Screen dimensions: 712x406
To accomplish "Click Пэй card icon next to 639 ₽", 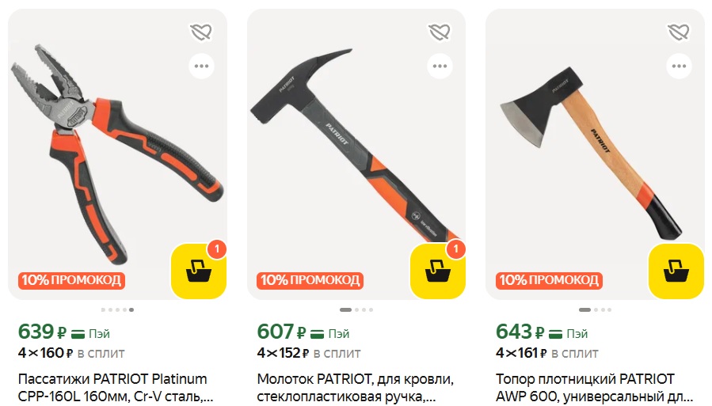I will [x=78, y=334].
